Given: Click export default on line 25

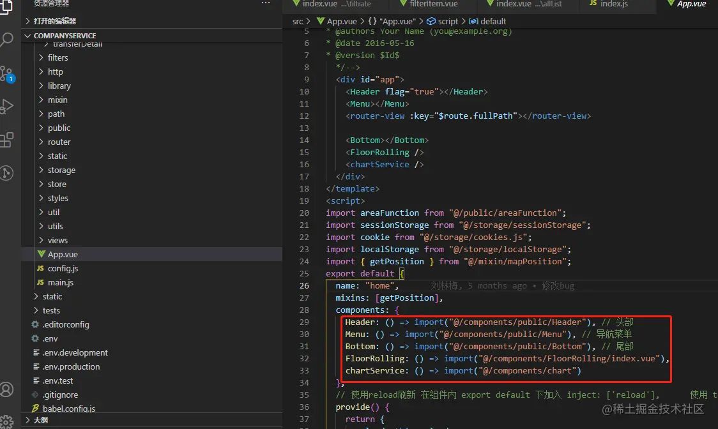Looking at the screenshot, I should pyautogui.click(x=360, y=274).
